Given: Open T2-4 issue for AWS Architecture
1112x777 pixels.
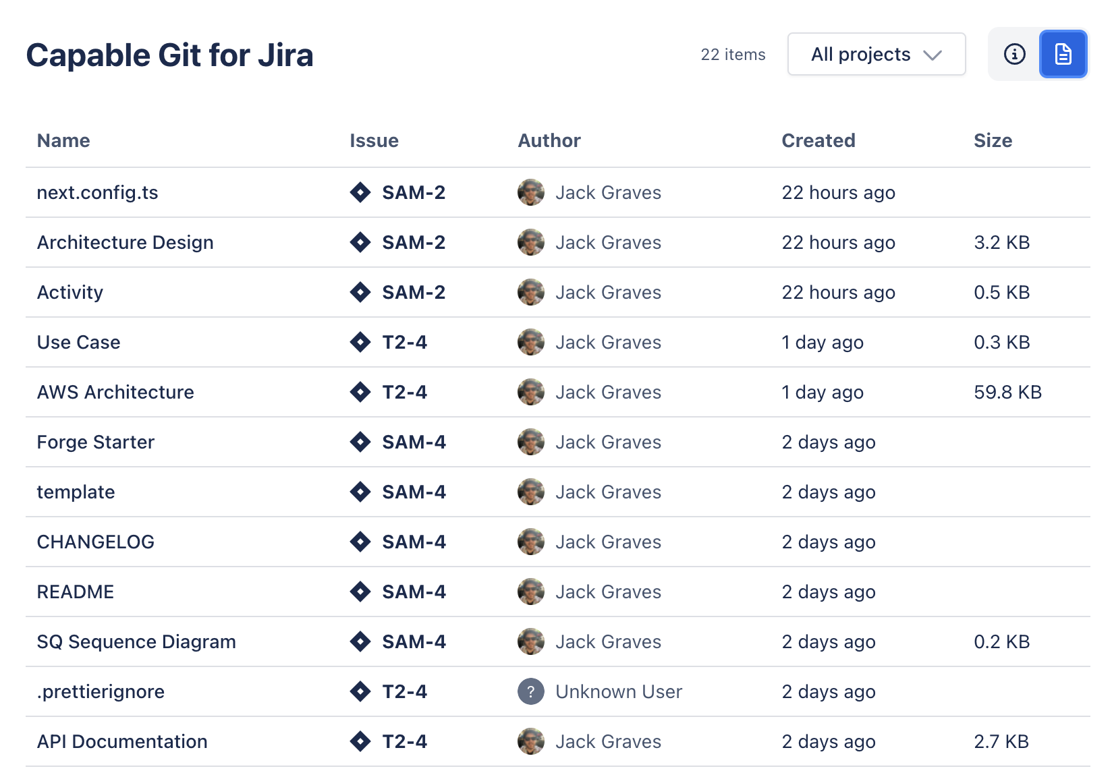Looking at the screenshot, I should point(404,392).
